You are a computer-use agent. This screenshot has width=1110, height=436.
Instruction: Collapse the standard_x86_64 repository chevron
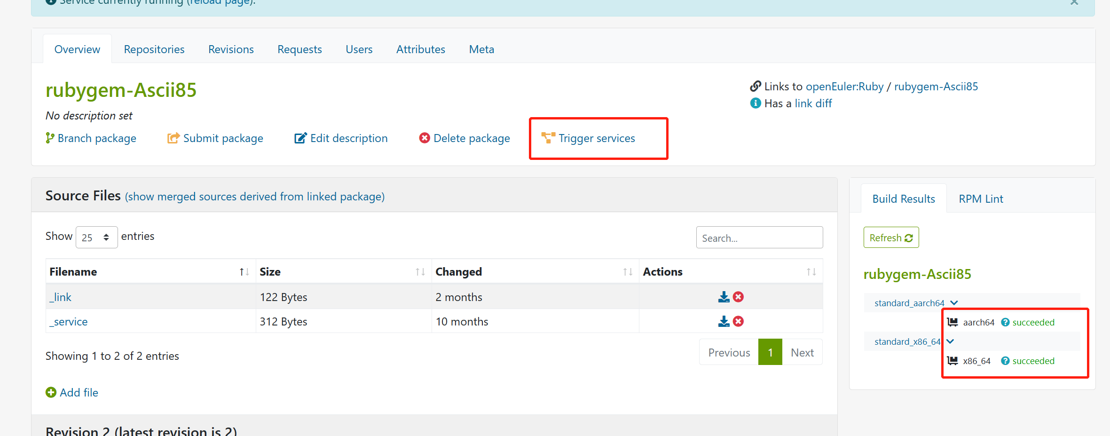pyautogui.click(x=950, y=341)
